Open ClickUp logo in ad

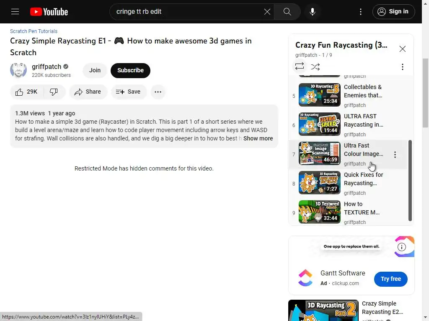pos(305,278)
